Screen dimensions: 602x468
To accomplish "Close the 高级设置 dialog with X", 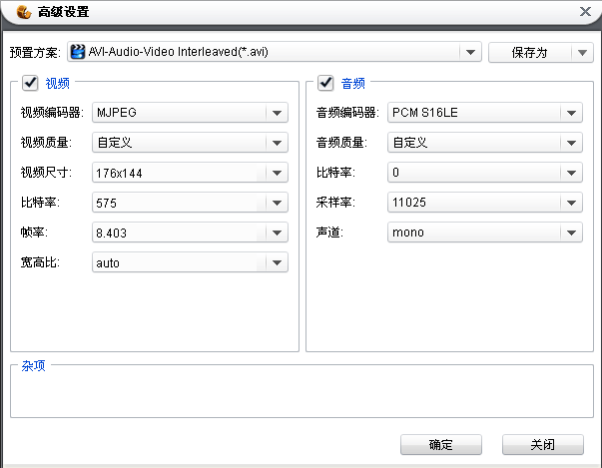I will coord(585,12).
